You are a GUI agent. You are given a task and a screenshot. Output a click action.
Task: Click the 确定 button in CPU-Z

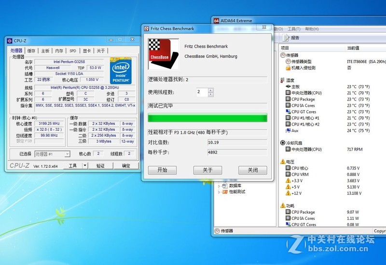126,166
